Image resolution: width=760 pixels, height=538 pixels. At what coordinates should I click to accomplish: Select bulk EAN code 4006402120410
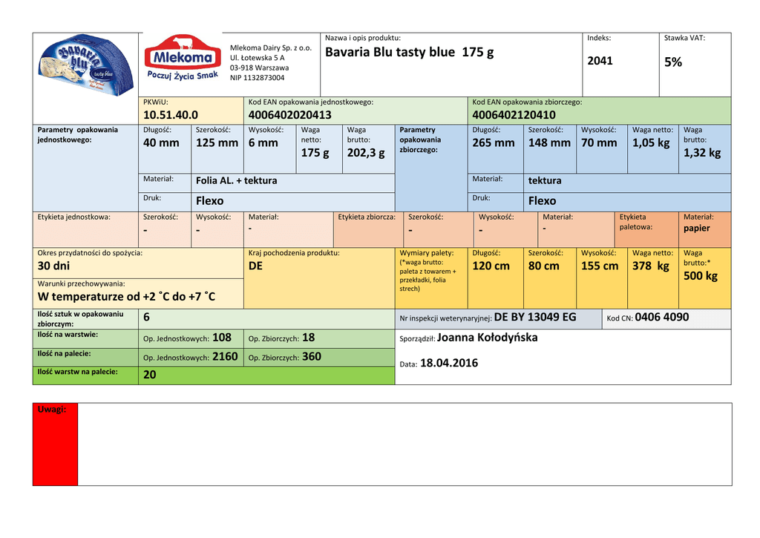point(514,115)
